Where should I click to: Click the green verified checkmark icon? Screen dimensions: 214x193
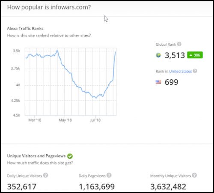click(70, 156)
